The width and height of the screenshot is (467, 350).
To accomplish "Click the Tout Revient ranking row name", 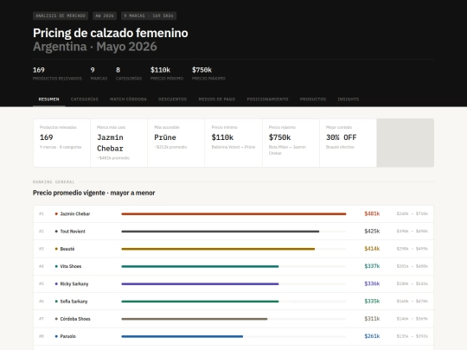I will (73, 232).
